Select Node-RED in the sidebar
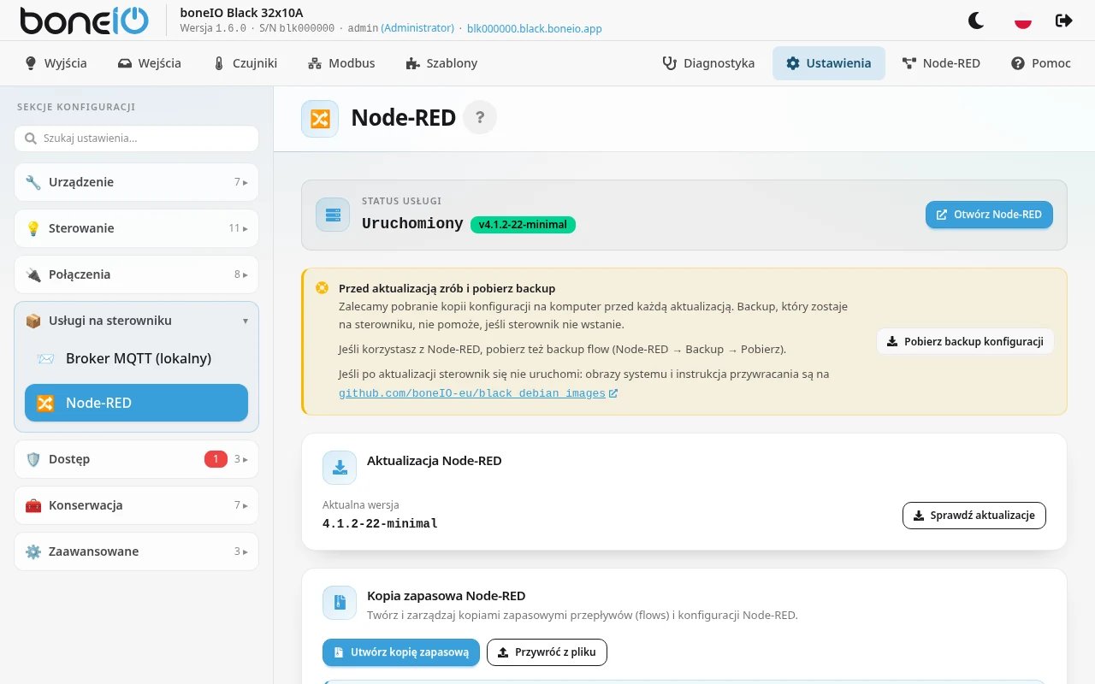The height and width of the screenshot is (684, 1095). click(137, 403)
